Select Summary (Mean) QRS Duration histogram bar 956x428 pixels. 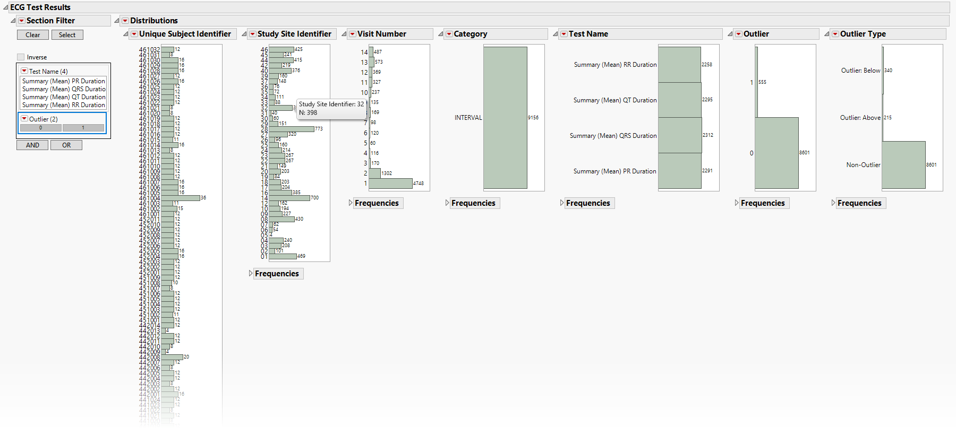(x=680, y=135)
